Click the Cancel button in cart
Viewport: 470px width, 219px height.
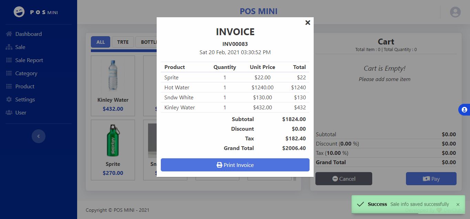click(x=344, y=179)
